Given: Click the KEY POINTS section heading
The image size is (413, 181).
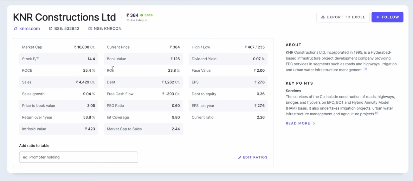Looking at the screenshot, I should (x=300, y=83).
